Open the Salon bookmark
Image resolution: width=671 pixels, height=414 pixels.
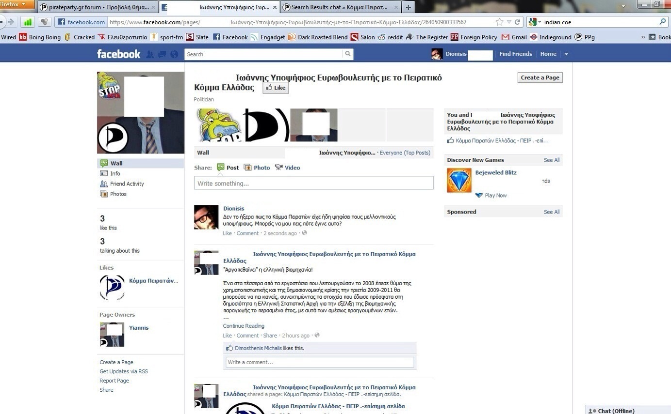pyautogui.click(x=363, y=37)
